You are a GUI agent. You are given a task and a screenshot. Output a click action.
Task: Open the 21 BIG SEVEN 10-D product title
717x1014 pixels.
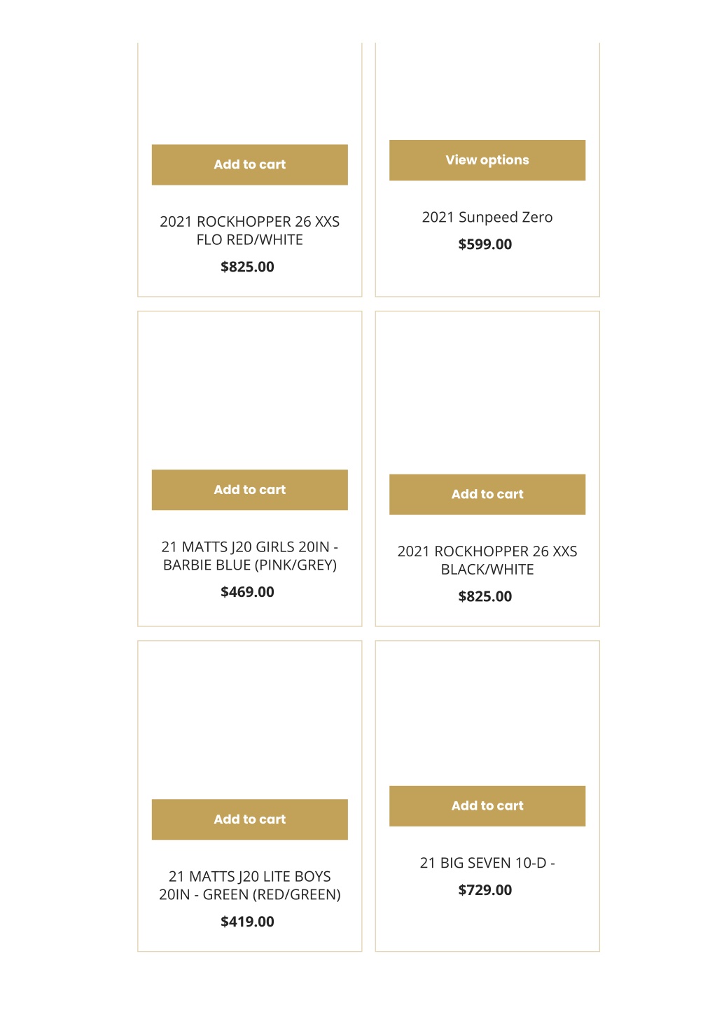pyautogui.click(x=487, y=863)
